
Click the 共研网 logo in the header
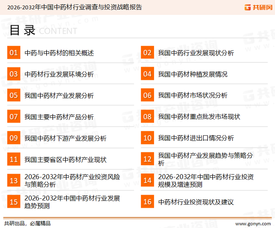click(x=258, y=7)
